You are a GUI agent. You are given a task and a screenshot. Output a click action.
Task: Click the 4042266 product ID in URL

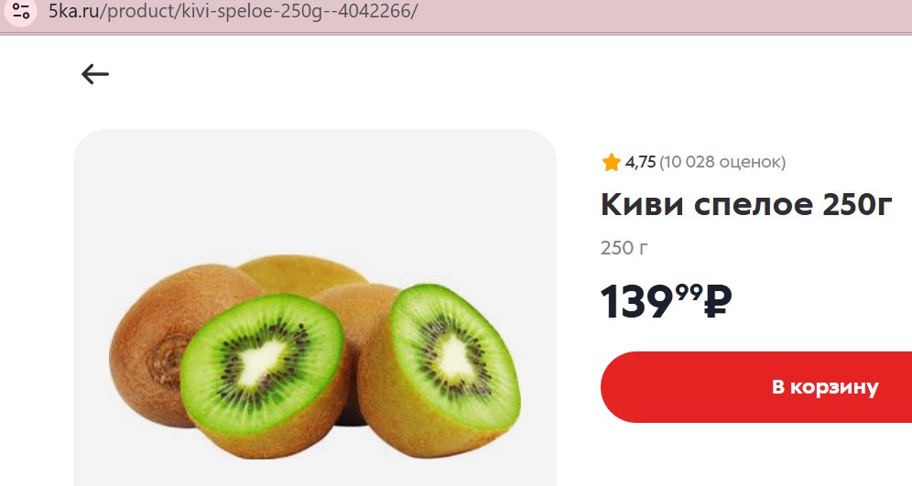374,12
